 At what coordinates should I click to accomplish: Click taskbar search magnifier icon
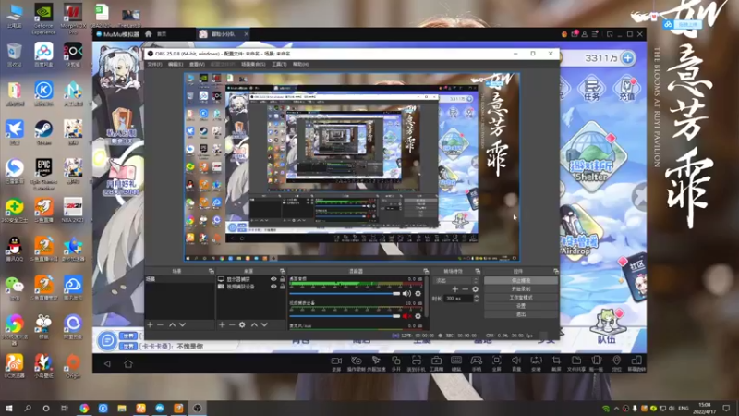[x=28, y=408]
